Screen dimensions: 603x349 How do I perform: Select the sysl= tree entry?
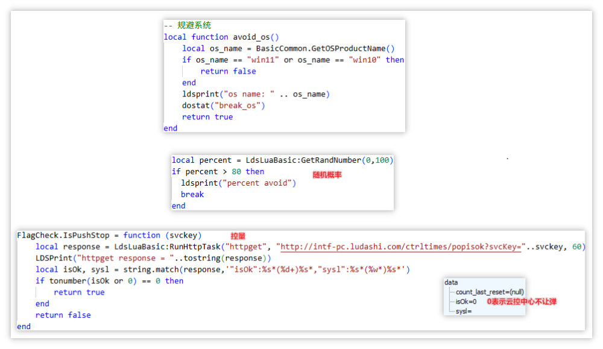463,311
